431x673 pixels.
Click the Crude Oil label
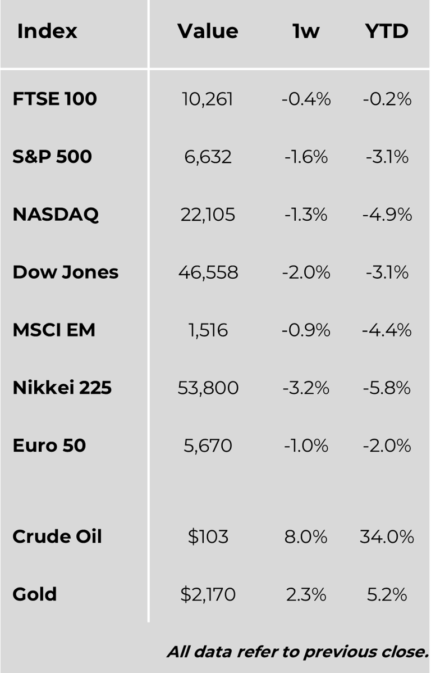pos(57,536)
